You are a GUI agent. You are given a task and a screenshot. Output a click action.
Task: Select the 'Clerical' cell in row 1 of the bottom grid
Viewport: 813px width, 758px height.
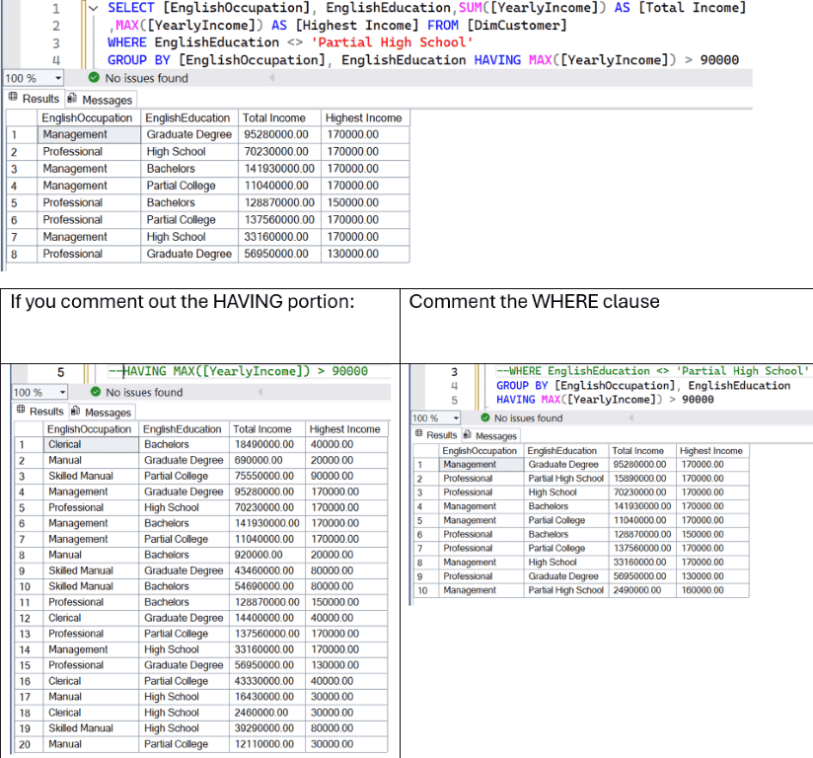(x=65, y=444)
